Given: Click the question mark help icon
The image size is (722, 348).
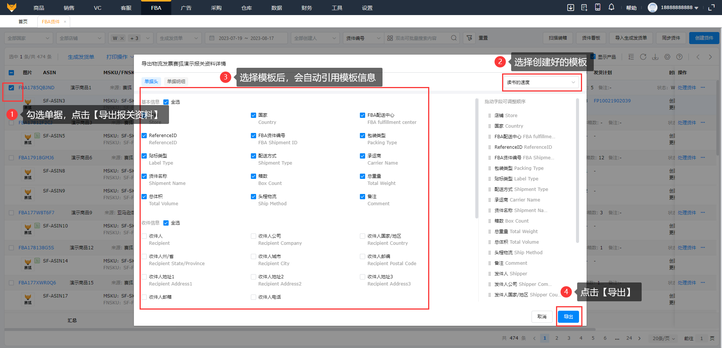Looking at the screenshot, I should click(679, 57).
